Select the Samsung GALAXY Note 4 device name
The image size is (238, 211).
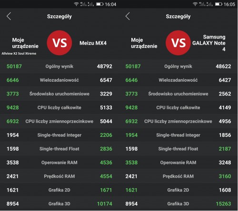coord(209,43)
